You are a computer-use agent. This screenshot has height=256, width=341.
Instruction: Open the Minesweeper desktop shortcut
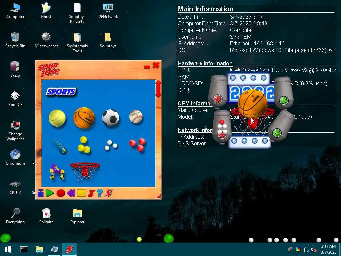46,40
